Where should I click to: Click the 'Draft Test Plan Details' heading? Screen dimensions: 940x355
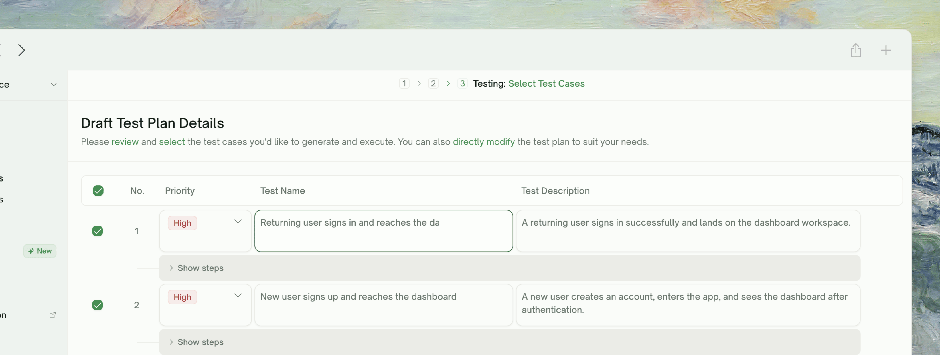(152, 123)
